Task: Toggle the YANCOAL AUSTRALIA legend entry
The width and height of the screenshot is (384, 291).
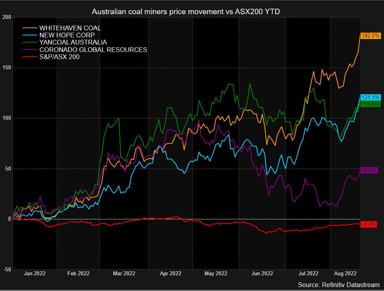Action: coord(73,43)
